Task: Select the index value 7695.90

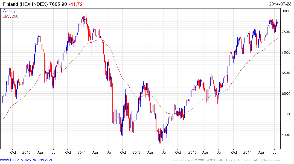Action: pos(58,4)
